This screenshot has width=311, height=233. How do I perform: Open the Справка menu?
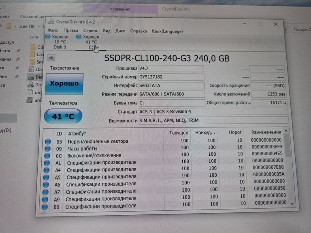click(x=138, y=31)
